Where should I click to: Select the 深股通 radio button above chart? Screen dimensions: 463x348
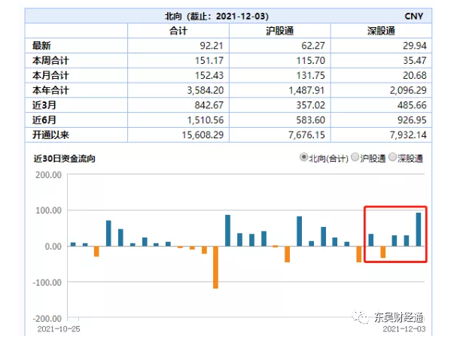pos(393,158)
